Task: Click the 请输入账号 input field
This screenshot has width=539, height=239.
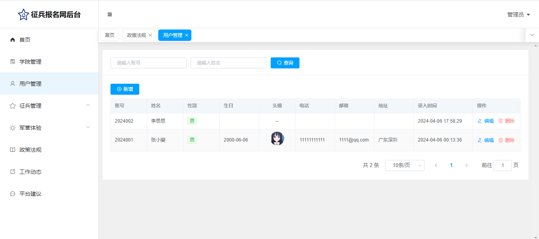Action: (x=148, y=63)
